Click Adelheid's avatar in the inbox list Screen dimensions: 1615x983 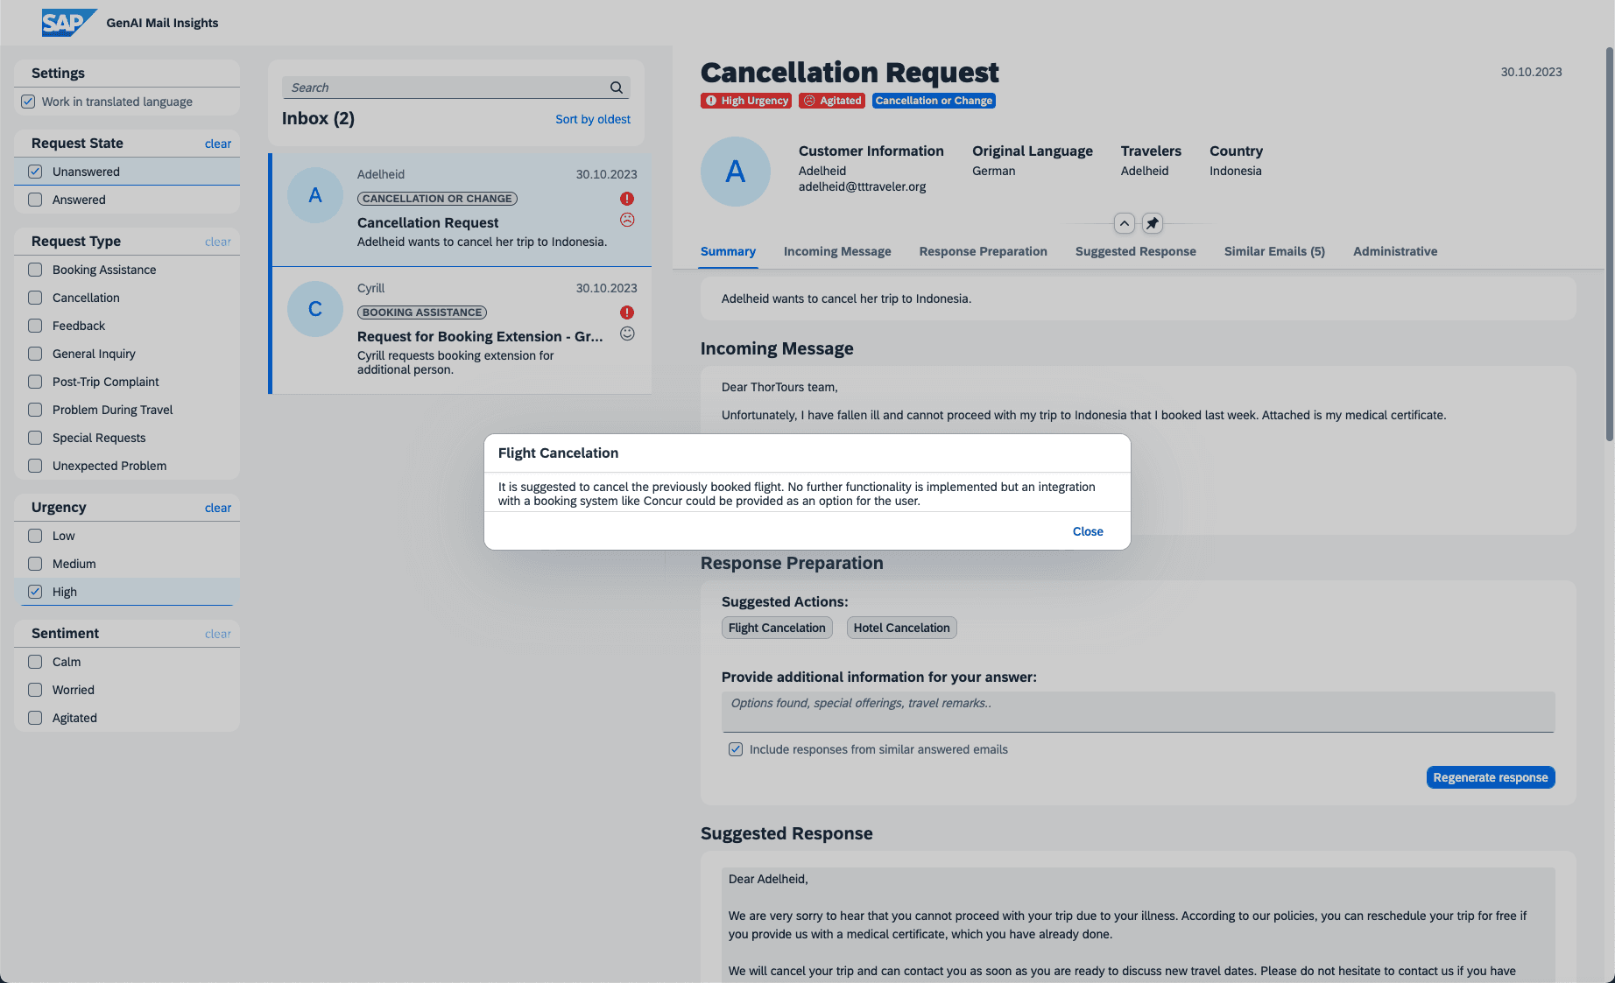pos(315,195)
